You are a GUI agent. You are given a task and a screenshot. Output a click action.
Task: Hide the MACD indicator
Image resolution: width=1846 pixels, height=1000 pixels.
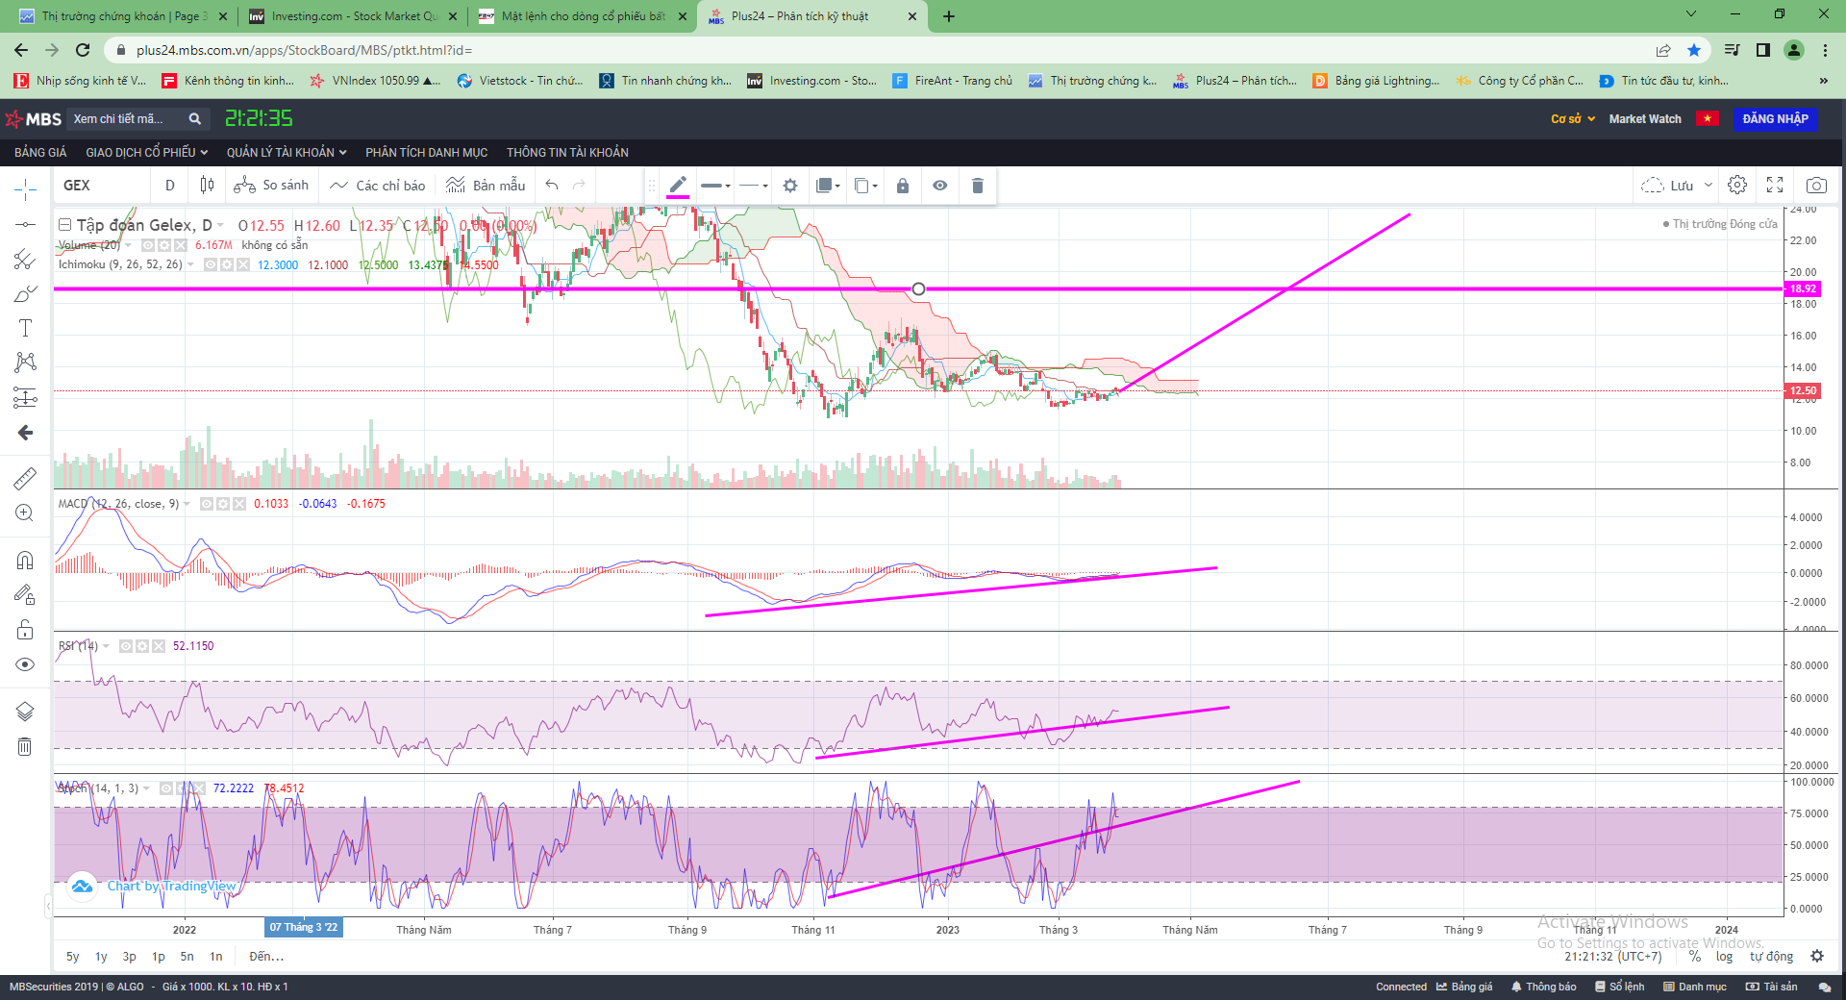point(207,504)
